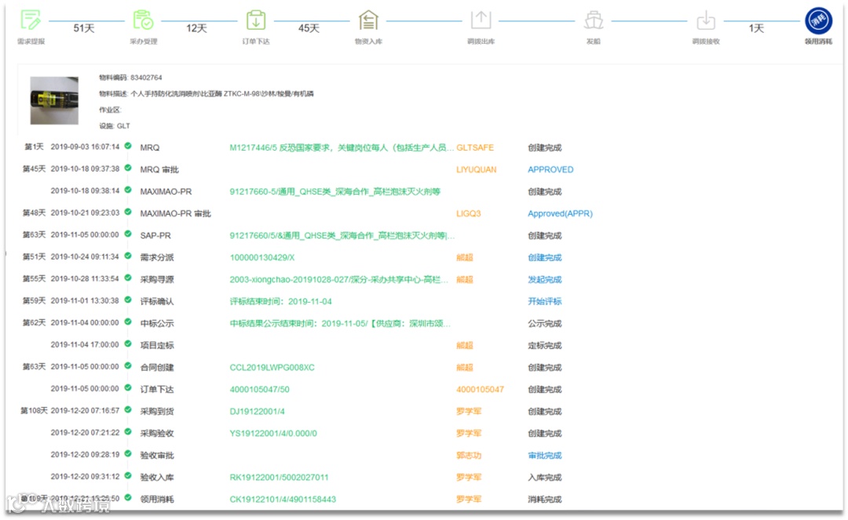Open acceptance link YS19122001/4/0.000/0
848x520 pixels.
(x=273, y=433)
